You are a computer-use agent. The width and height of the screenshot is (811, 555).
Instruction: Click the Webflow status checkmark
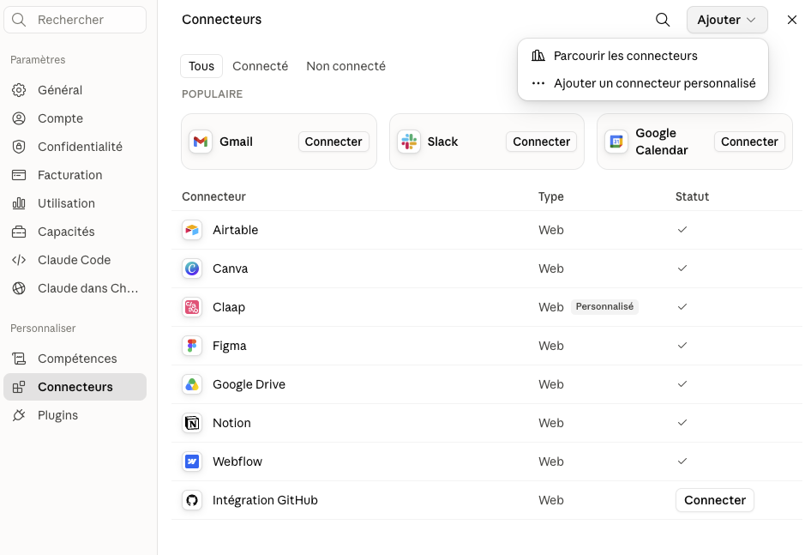(x=682, y=461)
